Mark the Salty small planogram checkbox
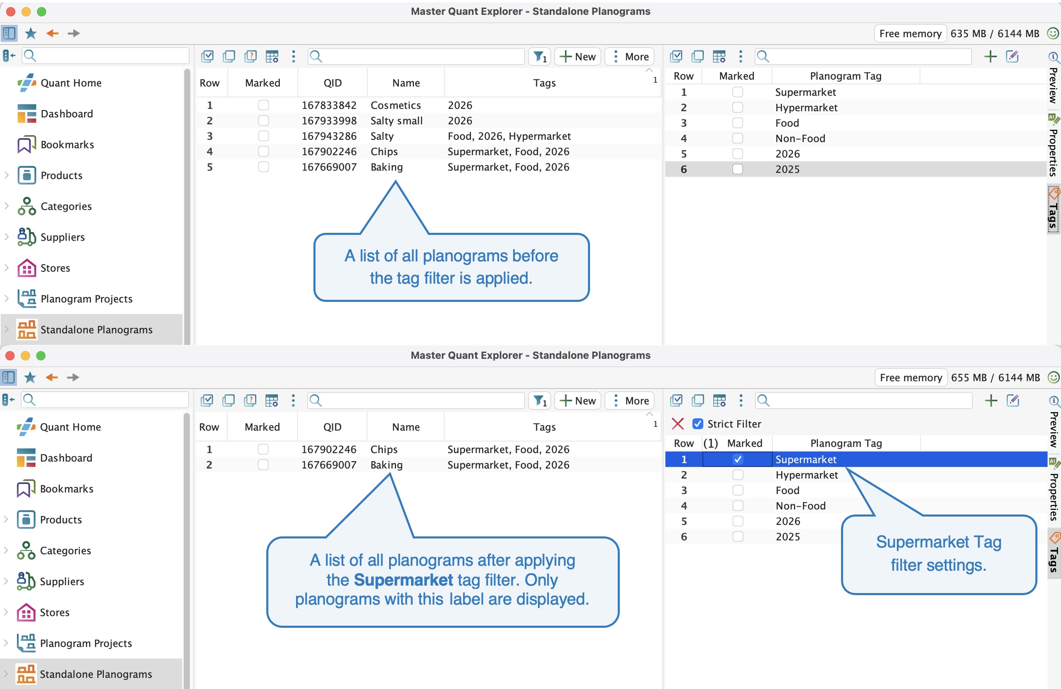The height and width of the screenshot is (689, 1061). point(263,120)
